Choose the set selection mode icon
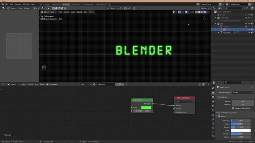This screenshot has height=143, width=255. pos(53,8)
